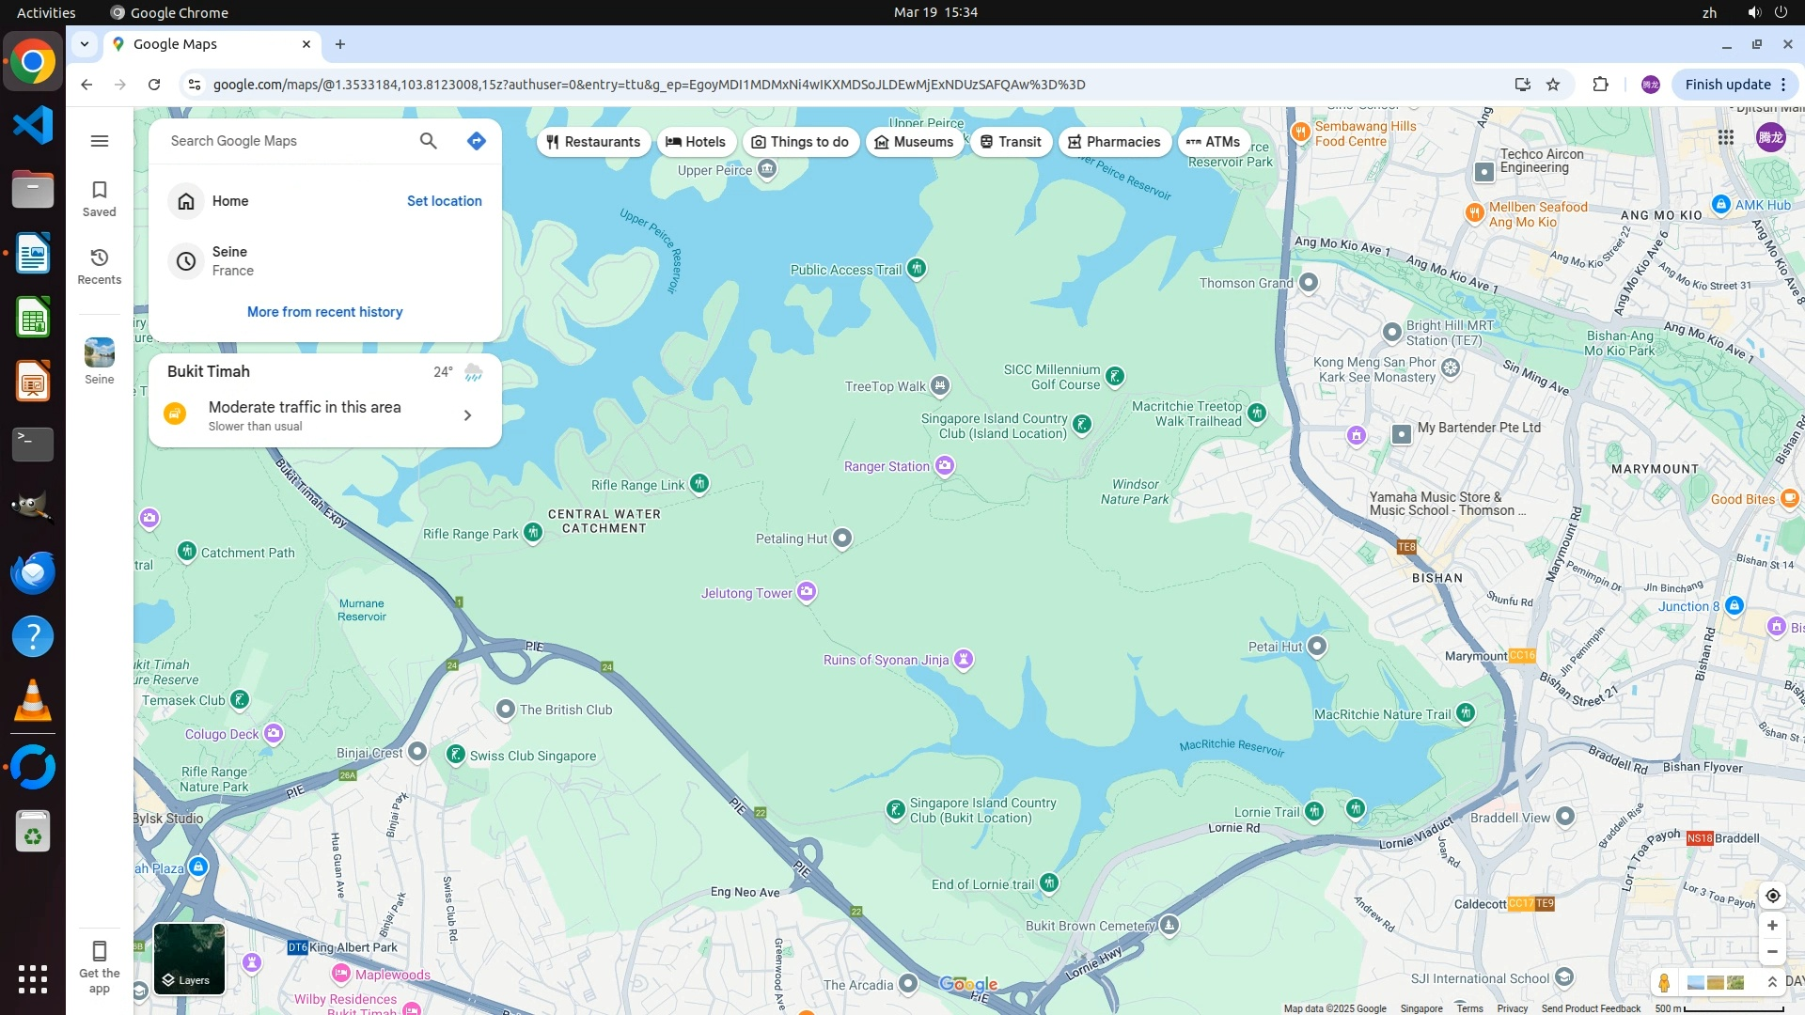Select the Street View pegman
This screenshot has height=1015, width=1805.
[1664, 982]
